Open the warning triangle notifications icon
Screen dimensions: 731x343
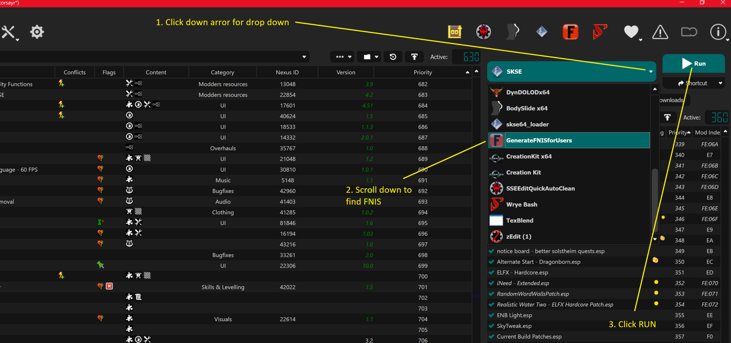pyautogui.click(x=660, y=32)
